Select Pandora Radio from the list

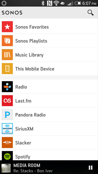click(x=49, y=115)
